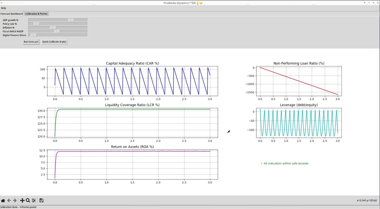Start Quick Calibrate (6 pts)
The image size is (380, 209).
click(x=54, y=42)
